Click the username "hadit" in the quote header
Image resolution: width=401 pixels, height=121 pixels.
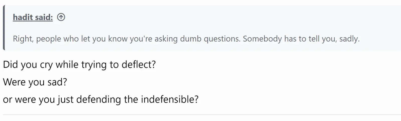click(x=23, y=17)
